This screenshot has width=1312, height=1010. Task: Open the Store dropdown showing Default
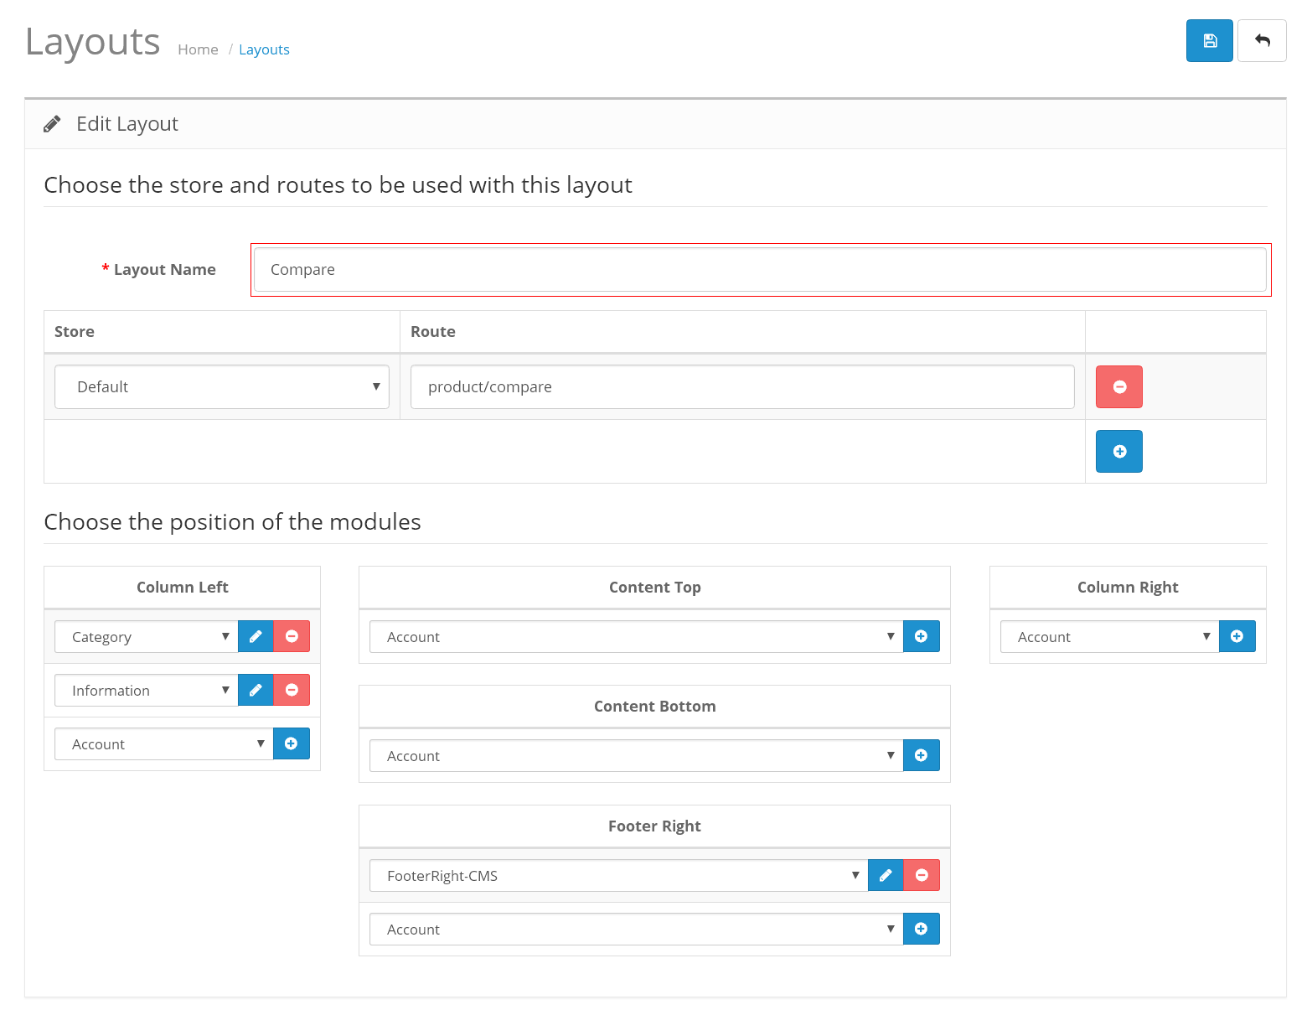(222, 387)
